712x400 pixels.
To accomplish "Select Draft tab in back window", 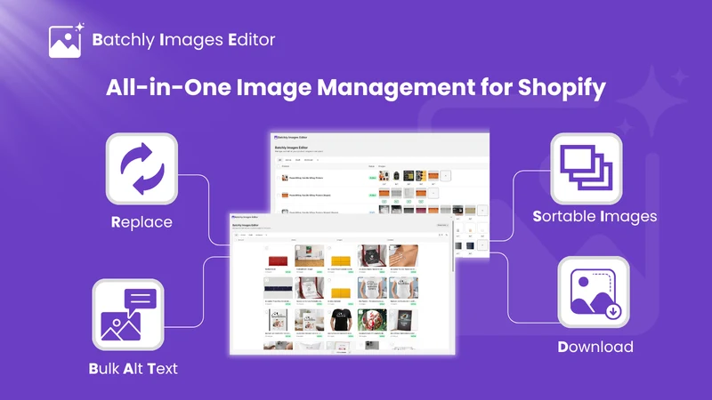I will pyautogui.click(x=298, y=160).
